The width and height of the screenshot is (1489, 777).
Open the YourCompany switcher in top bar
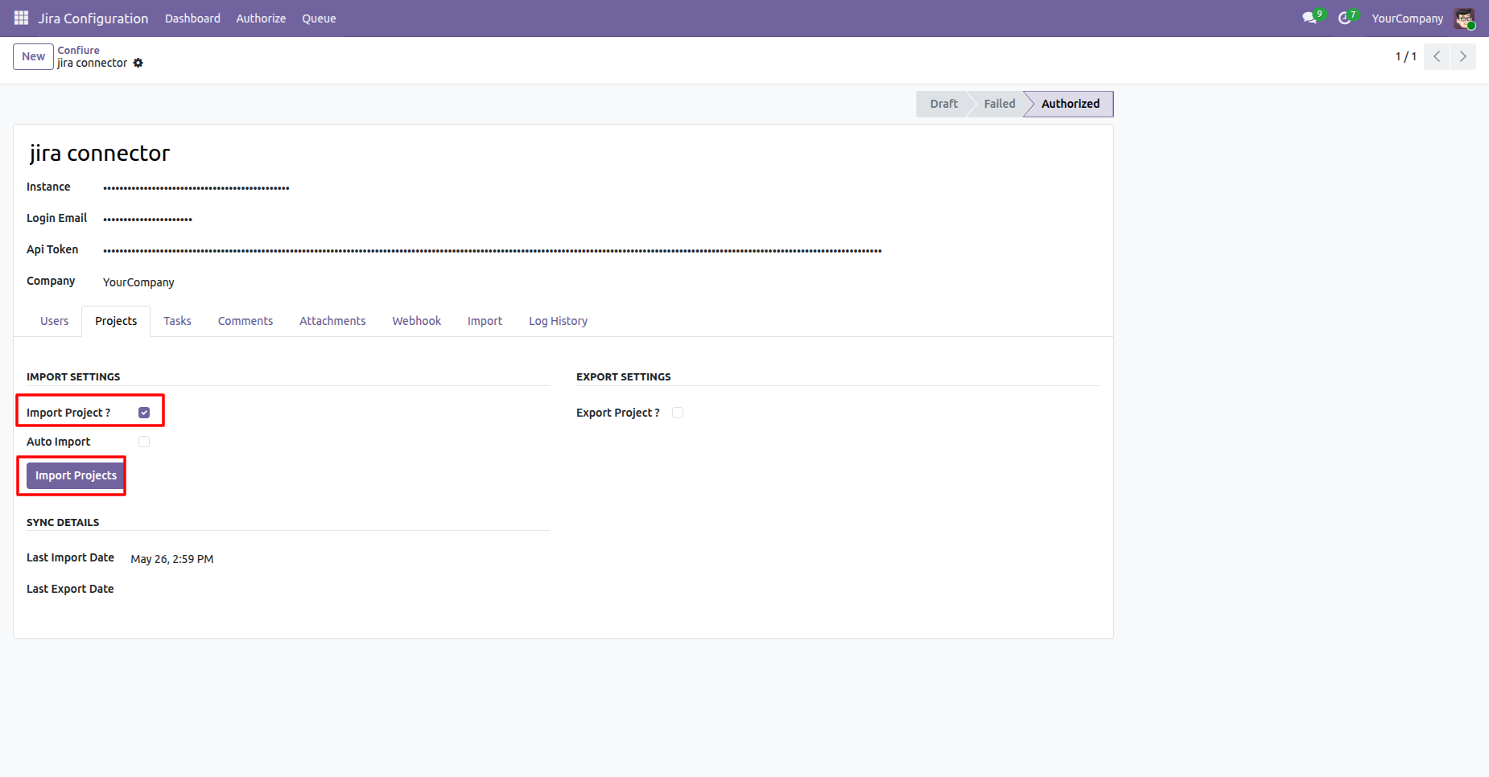(x=1408, y=18)
